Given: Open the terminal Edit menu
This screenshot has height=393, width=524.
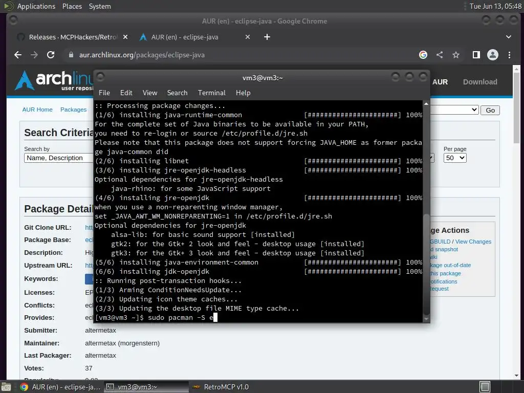Looking at the screenshot, I should [x=126, y=93].
